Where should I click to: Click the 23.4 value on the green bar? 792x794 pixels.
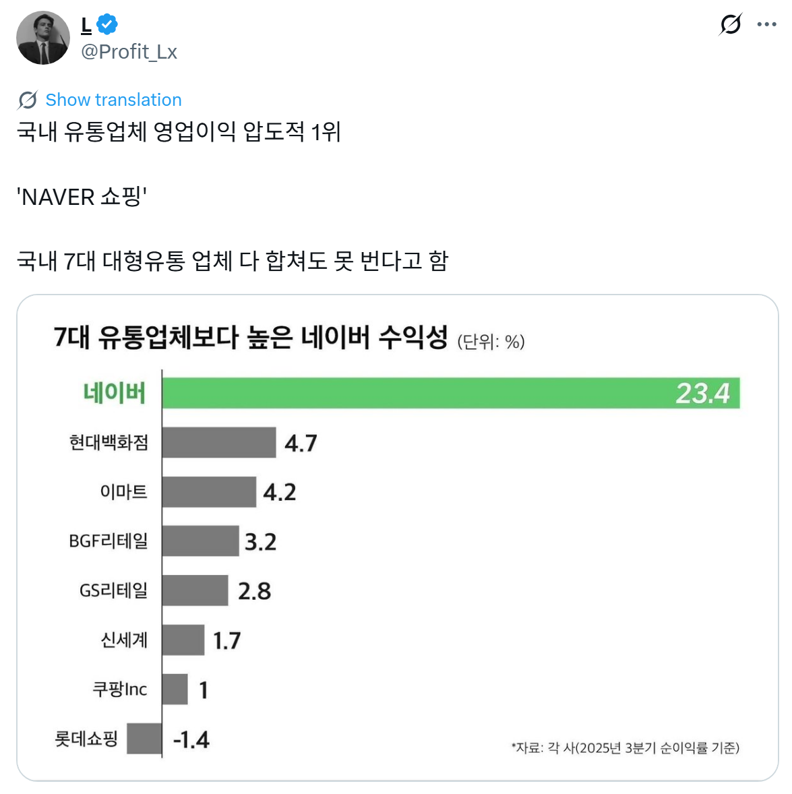pos(702,394)
